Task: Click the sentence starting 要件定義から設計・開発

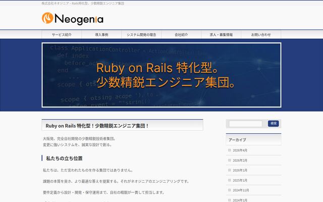Action: (x=104, y=192)
